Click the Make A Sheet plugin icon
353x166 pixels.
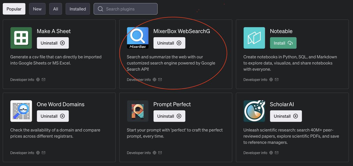point(21,38)
